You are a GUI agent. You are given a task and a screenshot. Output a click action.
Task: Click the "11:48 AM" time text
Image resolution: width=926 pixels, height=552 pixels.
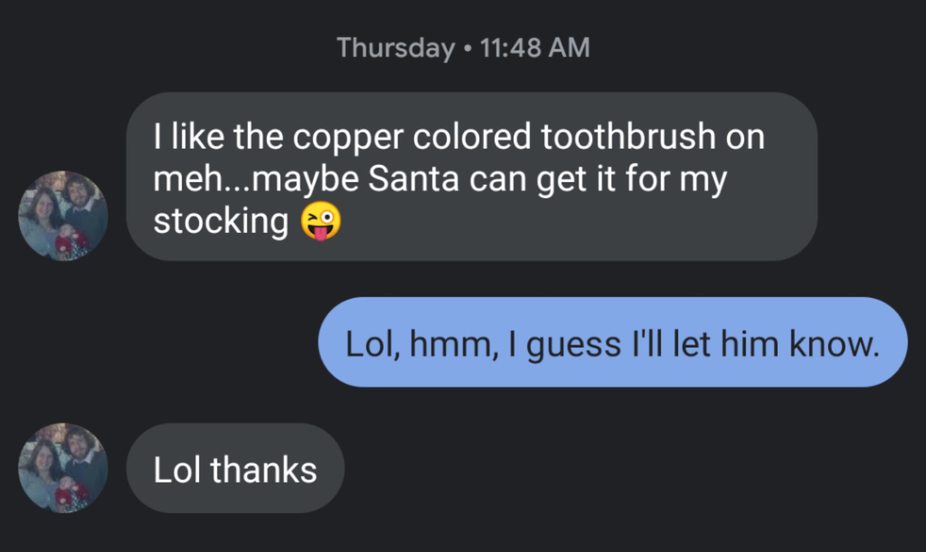(535, 48)
